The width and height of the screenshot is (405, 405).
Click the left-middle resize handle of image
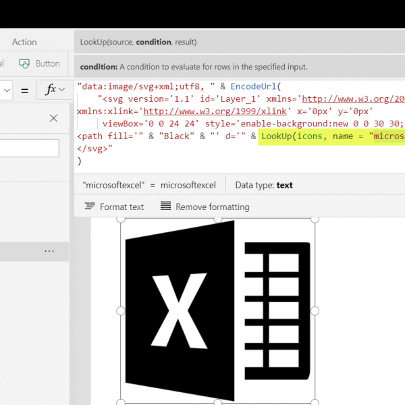pyautogui.click(x=121, y=310)
